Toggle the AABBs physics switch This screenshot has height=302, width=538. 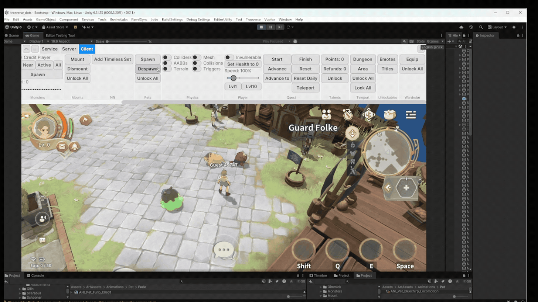click(167, 63)
